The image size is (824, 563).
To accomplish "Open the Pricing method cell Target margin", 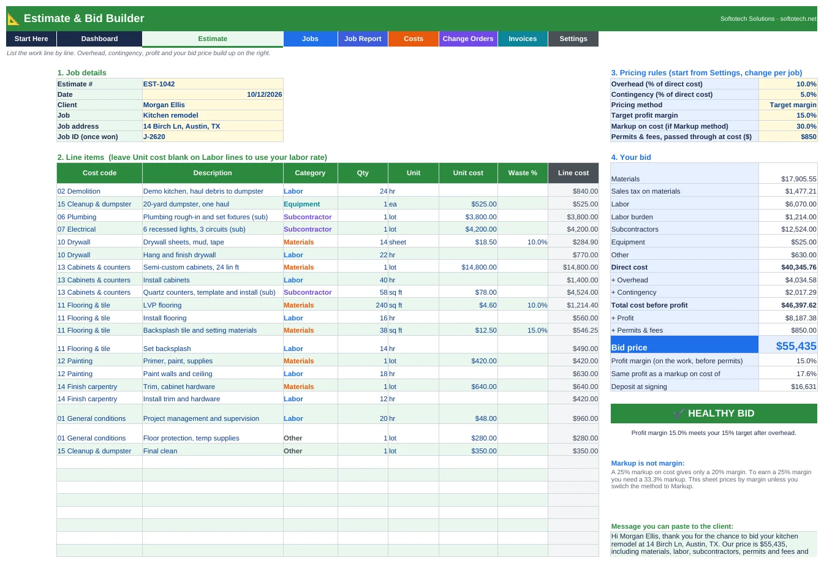I will tap(788, 105).
